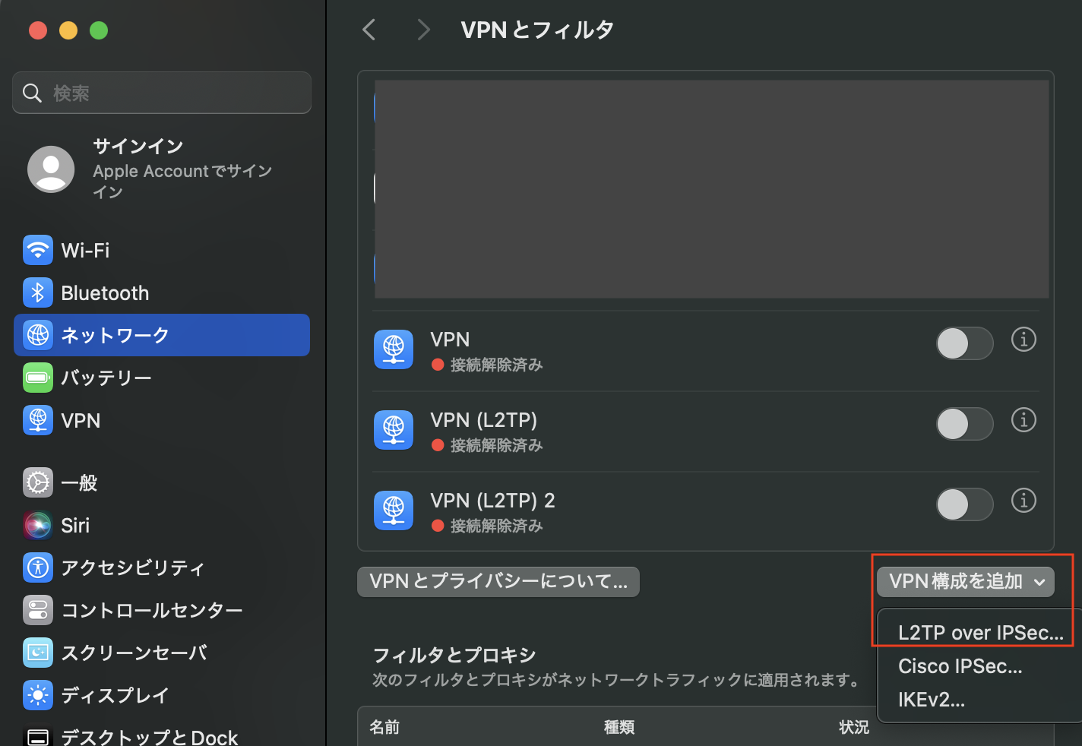Go forward with the right chevron
This screenshot has height=746, width=1082.
coord(424,30)
